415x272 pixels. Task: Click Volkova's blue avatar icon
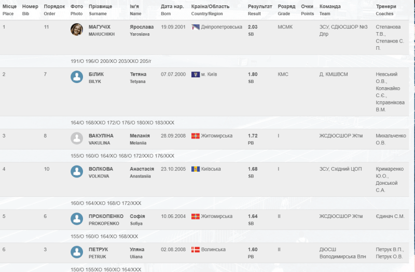77,171
